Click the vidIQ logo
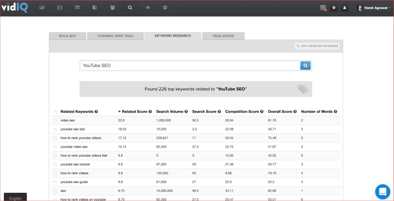394x201 pixels. (x=14, y=8)
